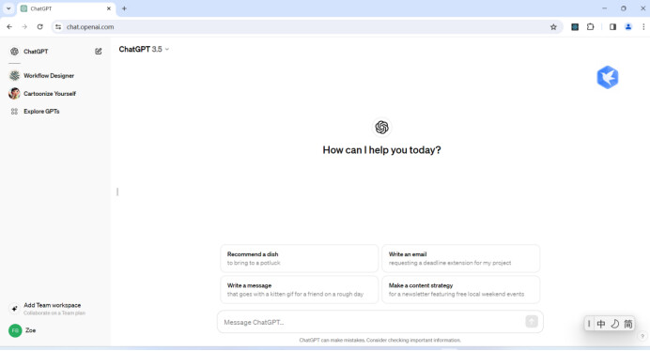Select the ChatGPT browser tab

(67, 8)
